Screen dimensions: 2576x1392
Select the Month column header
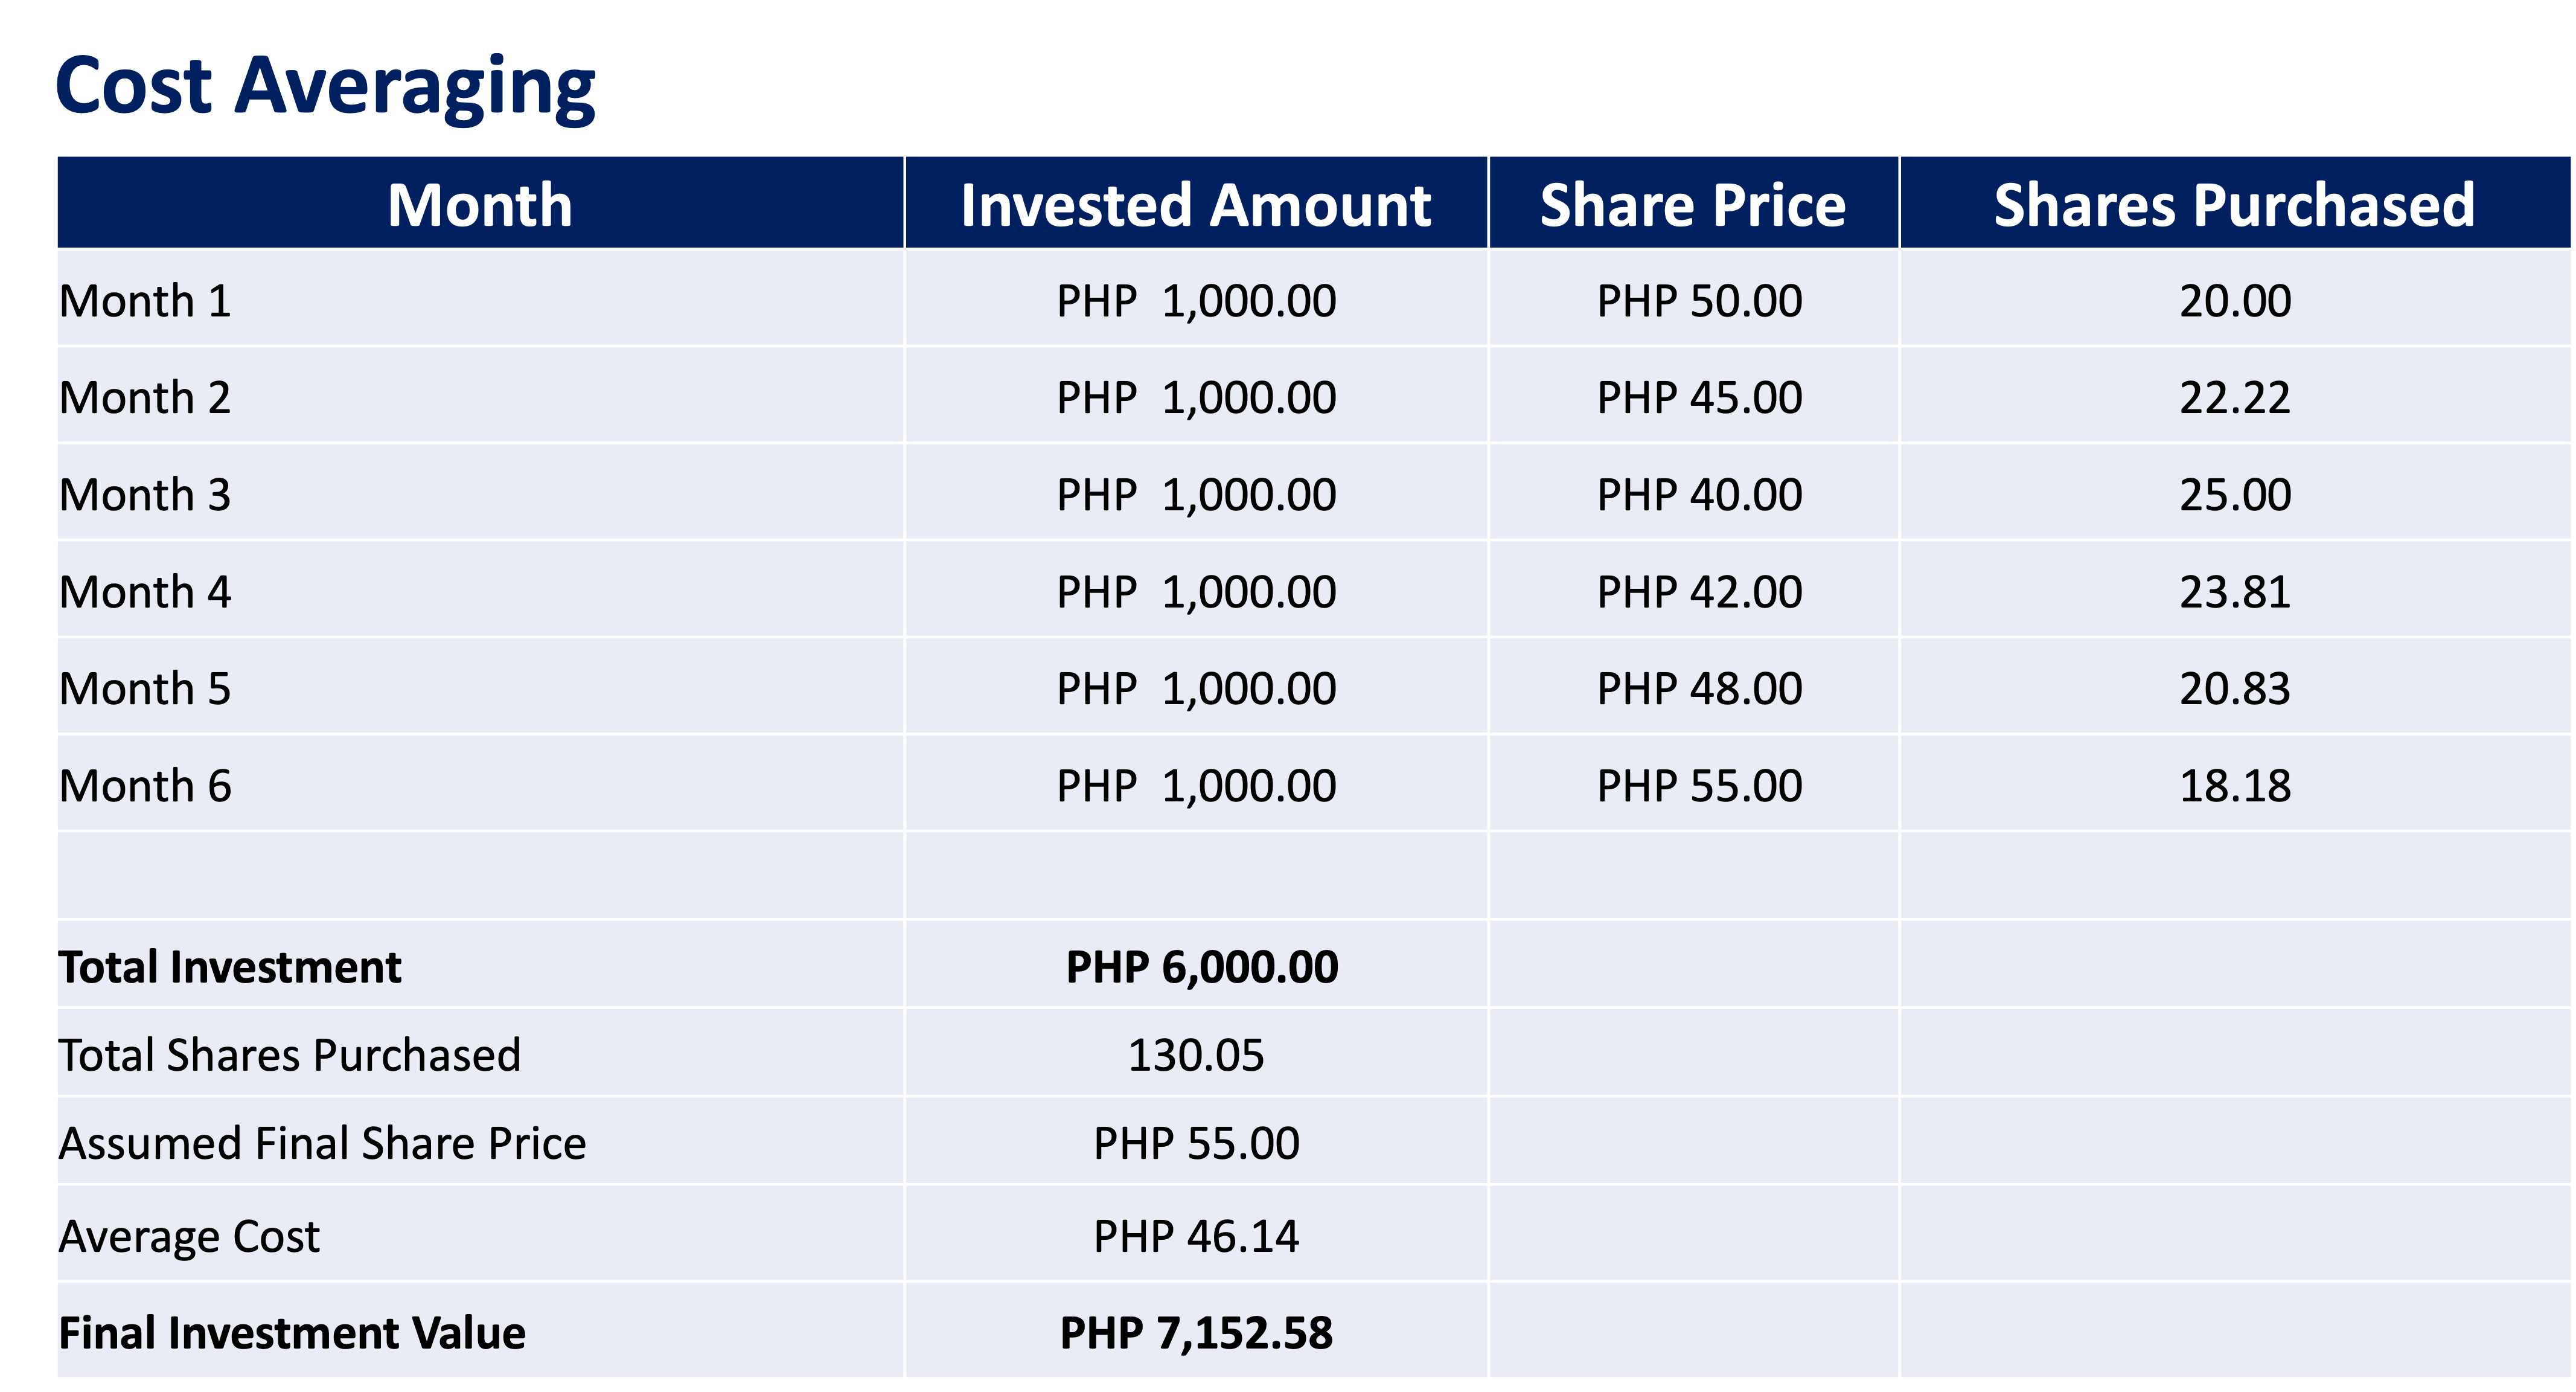479,205
